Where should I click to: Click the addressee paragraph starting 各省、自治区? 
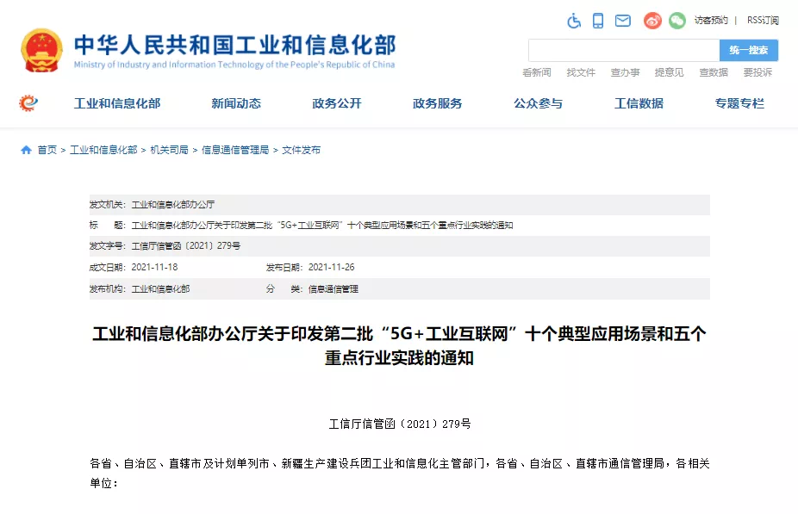click(x=400, y=474)
